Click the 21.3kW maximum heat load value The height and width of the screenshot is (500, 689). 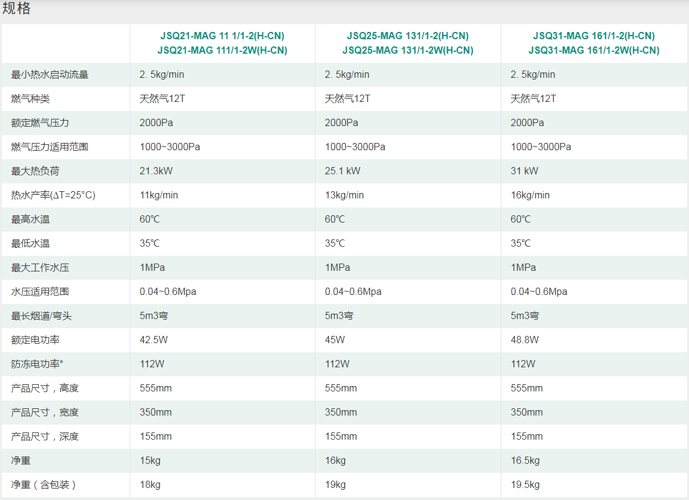(x=156, y=171)
